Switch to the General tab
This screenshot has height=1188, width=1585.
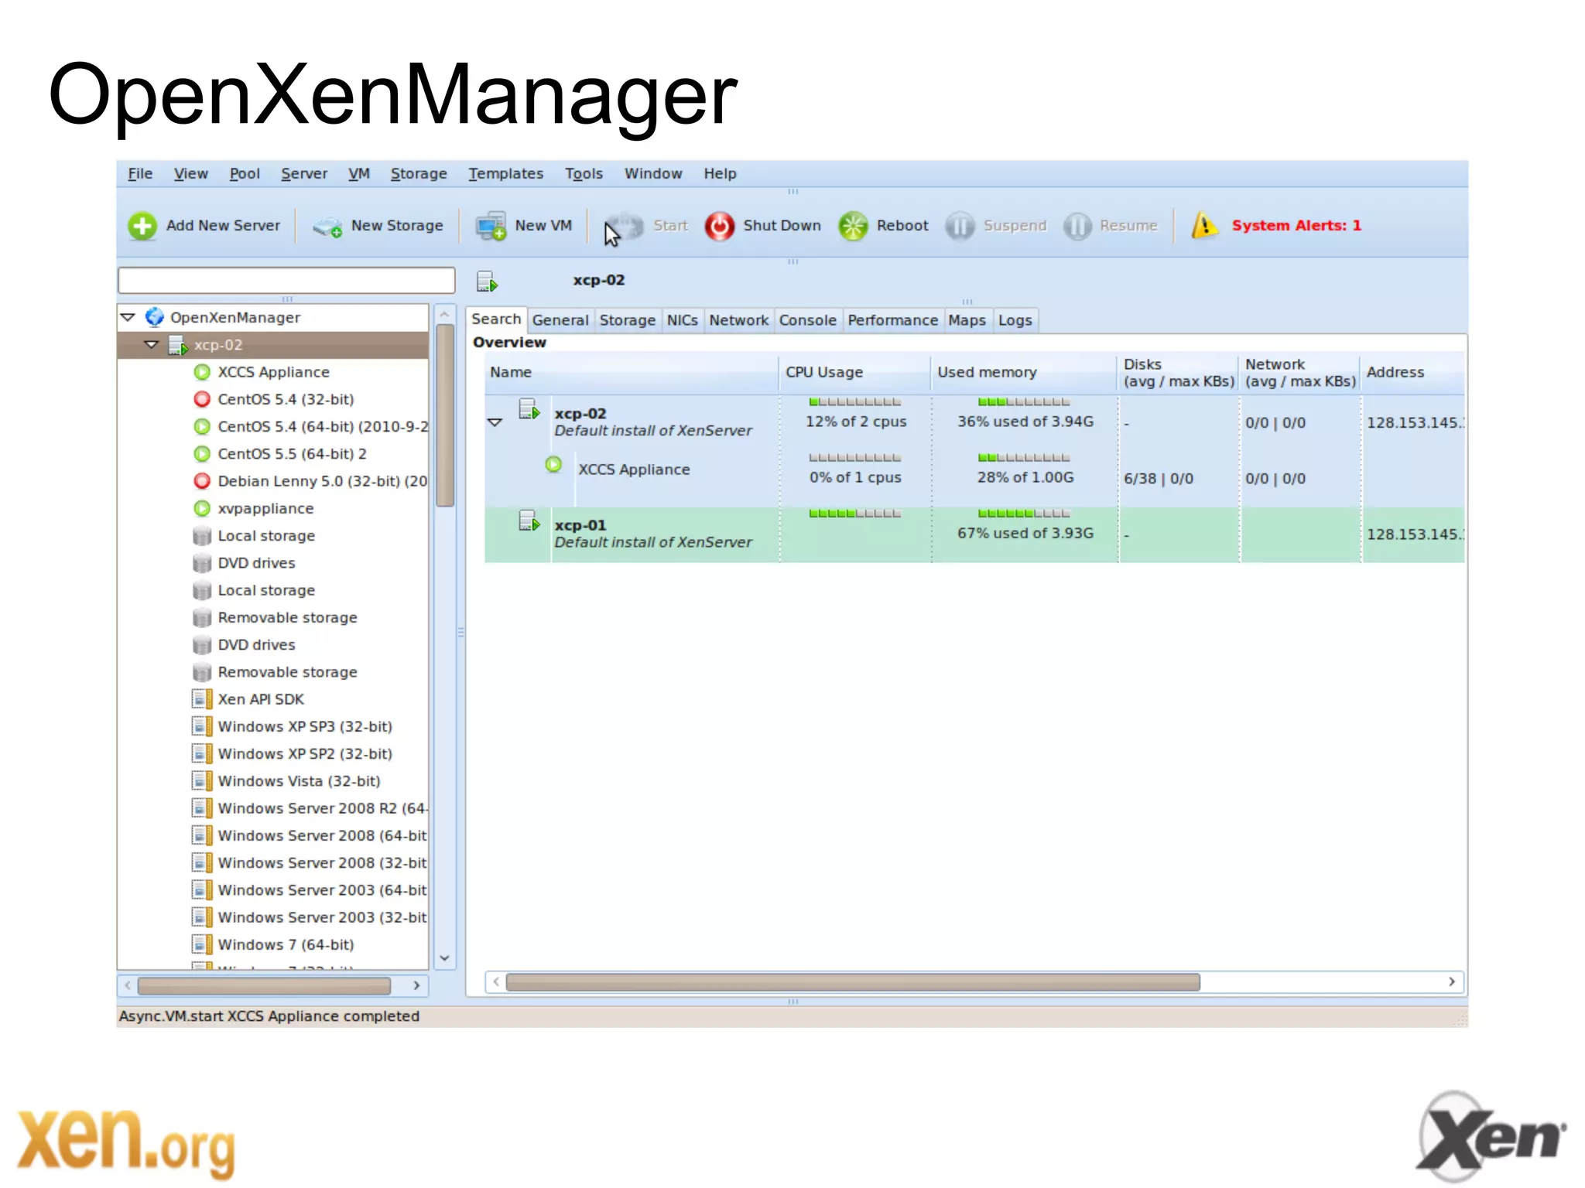pos(560,320)
